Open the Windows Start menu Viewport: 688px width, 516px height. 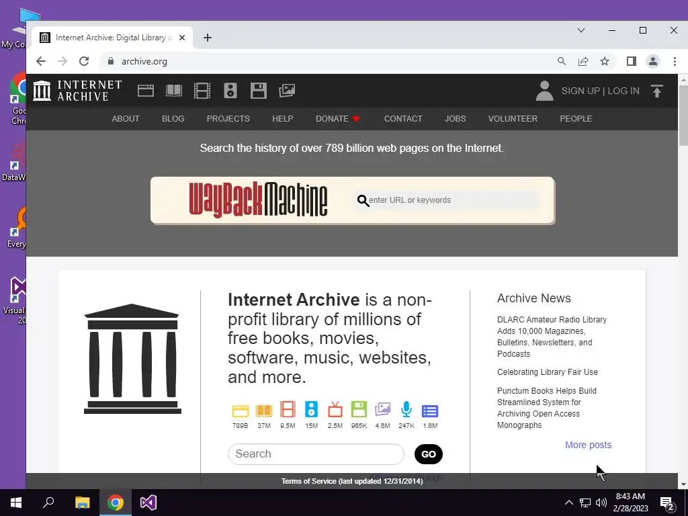click(x=16, y=503)
